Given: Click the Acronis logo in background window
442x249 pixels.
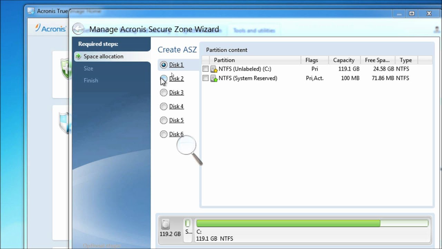Looking at the screenshot, I should pos(51,28).
